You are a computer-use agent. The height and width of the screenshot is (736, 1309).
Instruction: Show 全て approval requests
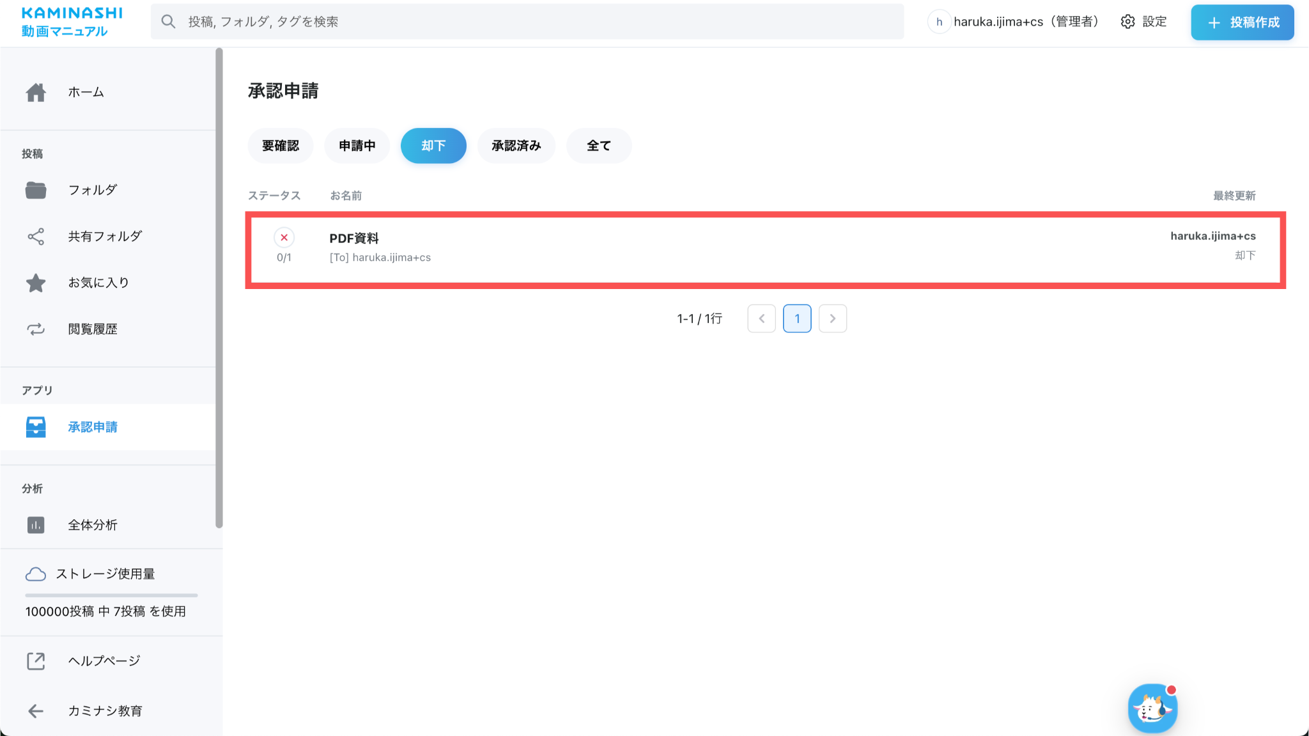[x=599, y=146]
